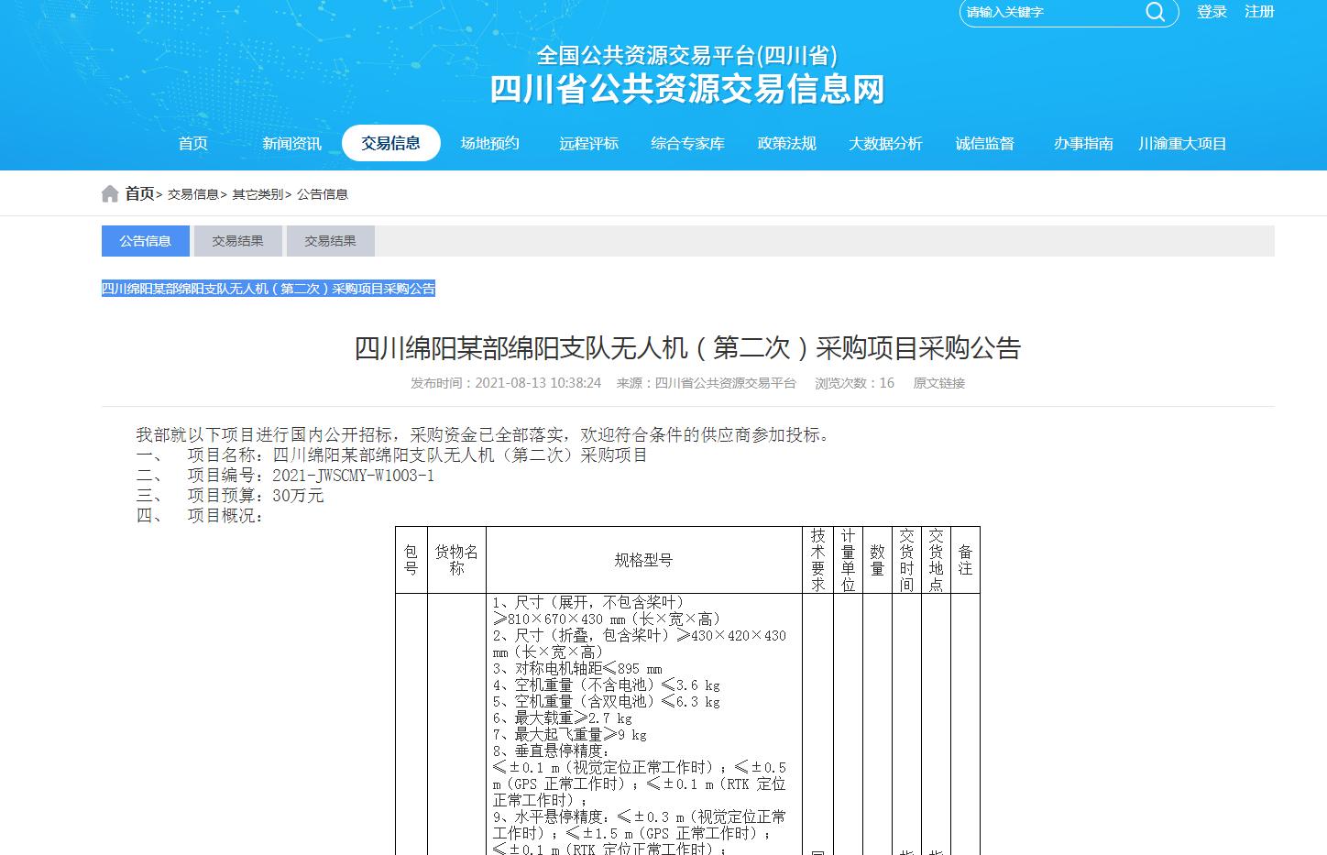Viewport: 1327px width, 855px height.
Task: Open 场地预约 navigation item
Action: click(489, 144)
